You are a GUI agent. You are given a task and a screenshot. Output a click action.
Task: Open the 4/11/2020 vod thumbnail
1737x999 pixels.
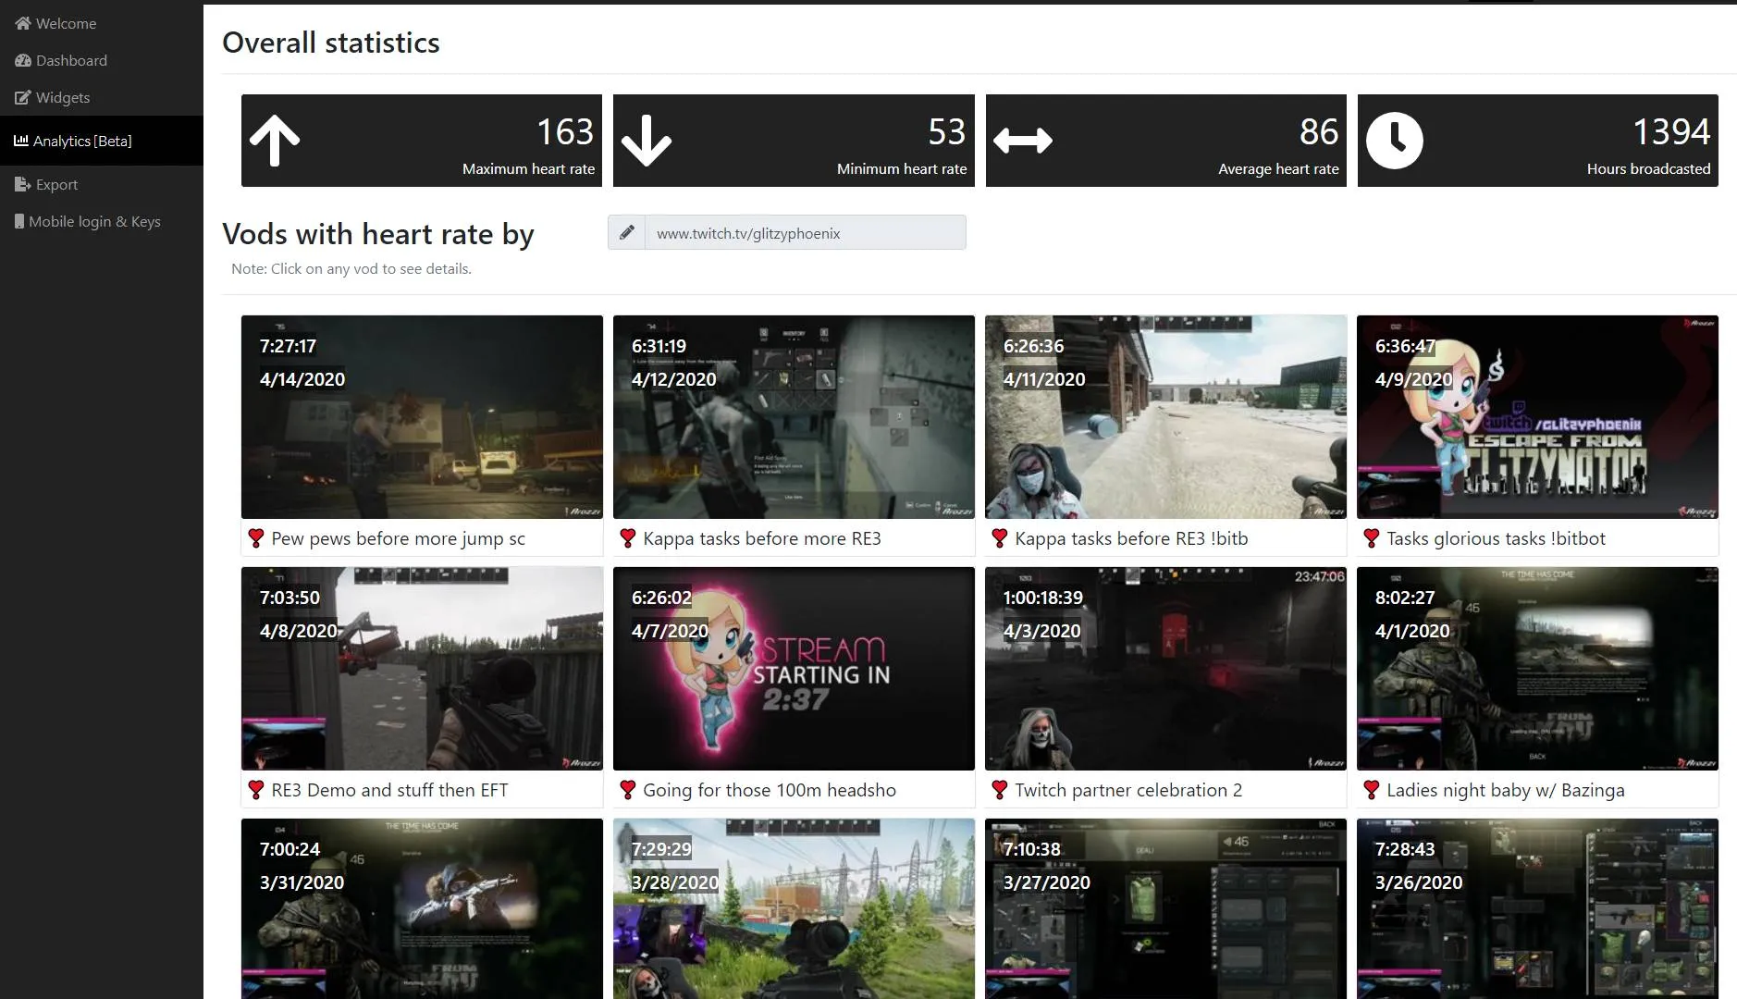[x=1165, y=417]
